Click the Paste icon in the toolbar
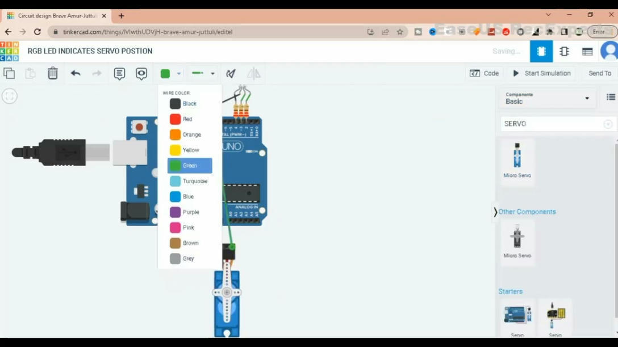The height and width of the screenshot is (347, 618). [30, 74]
